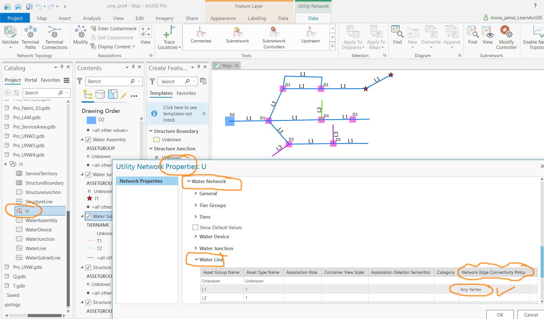List by Editing pencil icon in Contents
The width and height of the screenshot is (544, 319).
123,95
